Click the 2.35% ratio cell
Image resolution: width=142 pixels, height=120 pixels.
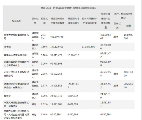tap(44, 74)
